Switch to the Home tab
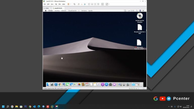 pyautogui.click(x=46, y=8)
